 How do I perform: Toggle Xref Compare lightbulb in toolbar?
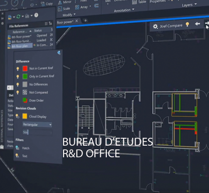pyautogui.click(x=187, y=24)
